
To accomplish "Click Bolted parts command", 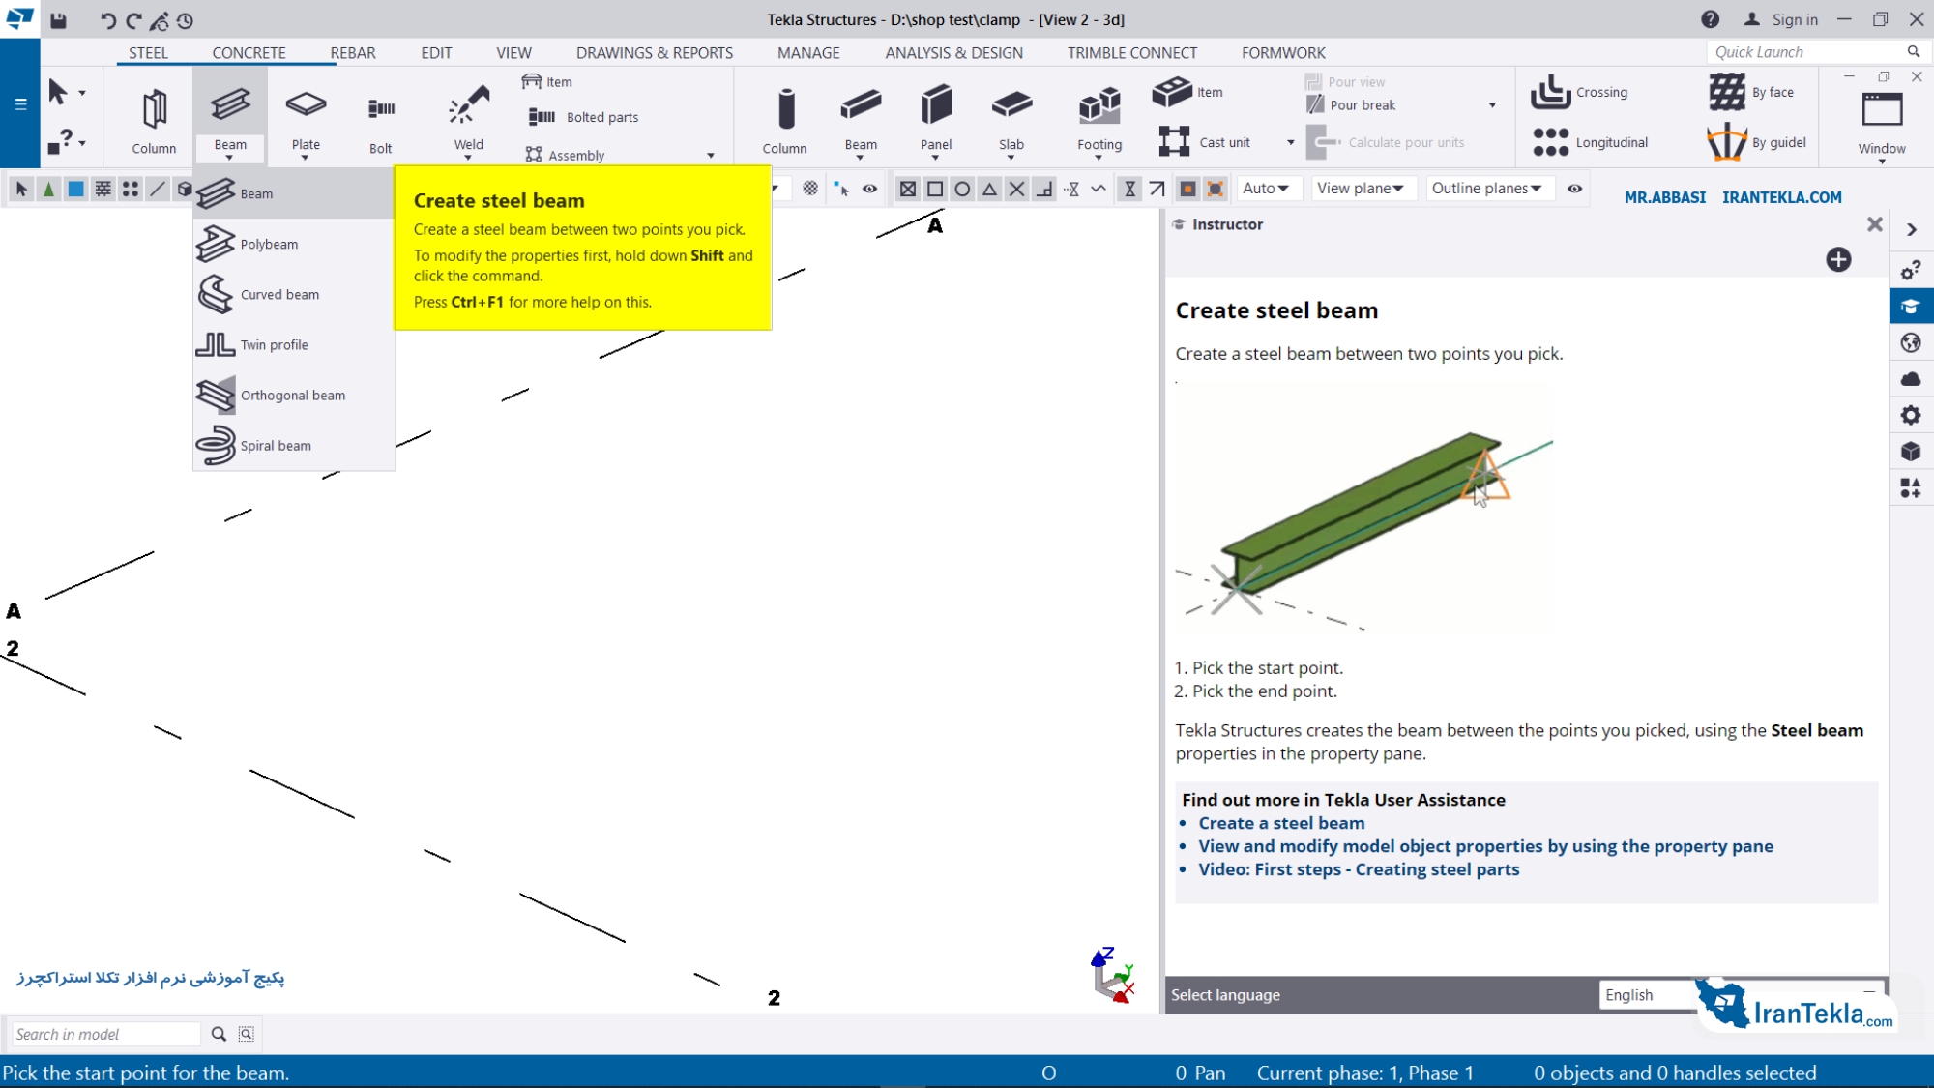I will tap(584, 117).
